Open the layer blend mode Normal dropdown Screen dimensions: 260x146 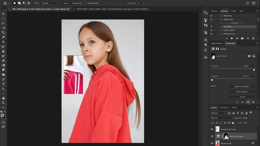[x=222, y=118]
